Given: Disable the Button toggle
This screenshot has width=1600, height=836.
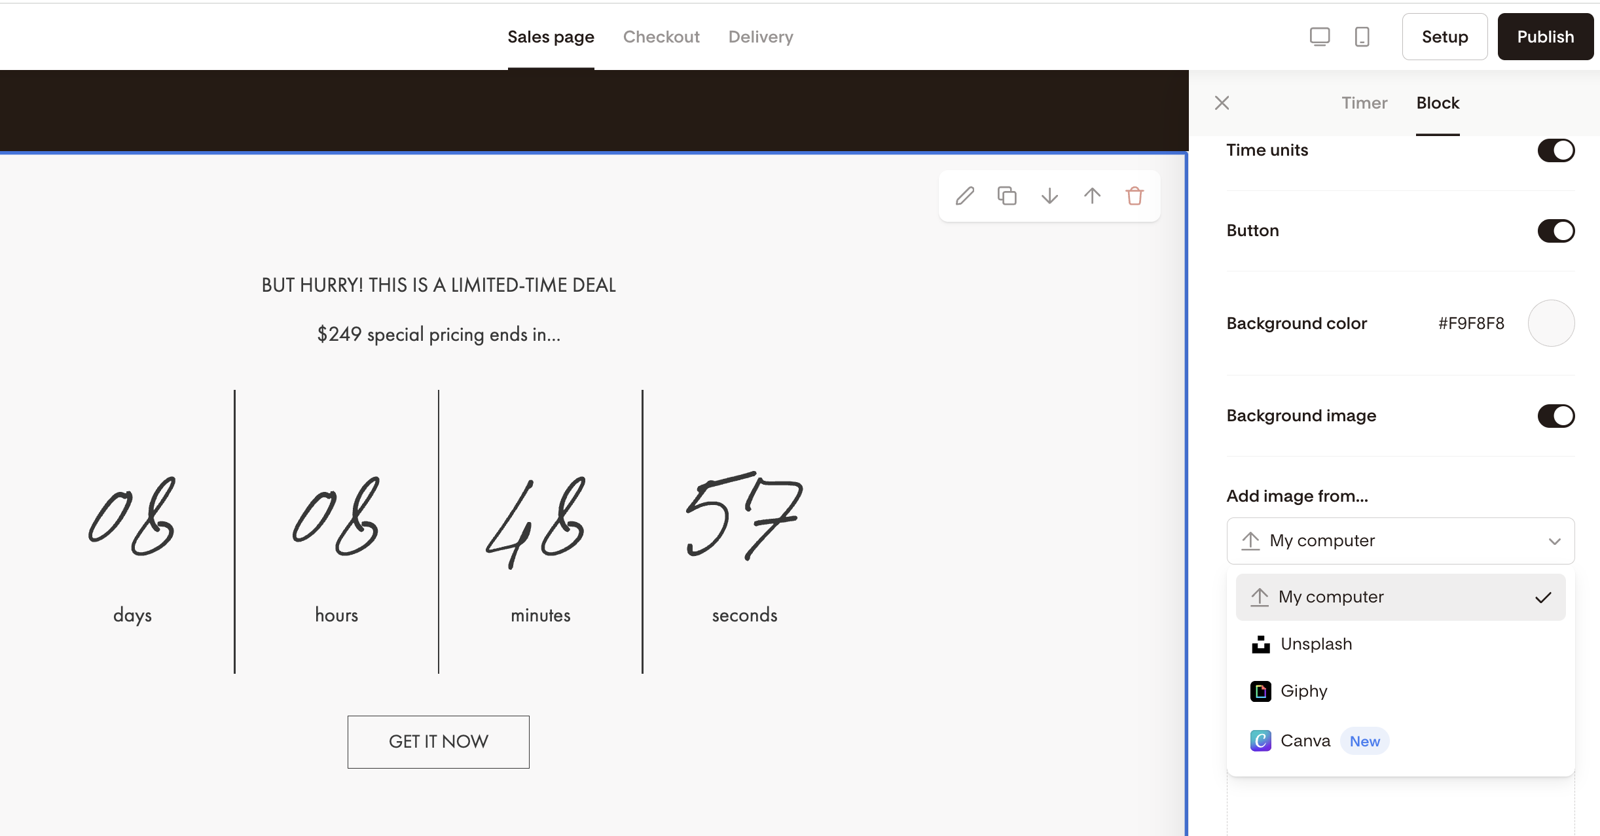Looking at the screenshot, I should click(x=1555, y=231).
